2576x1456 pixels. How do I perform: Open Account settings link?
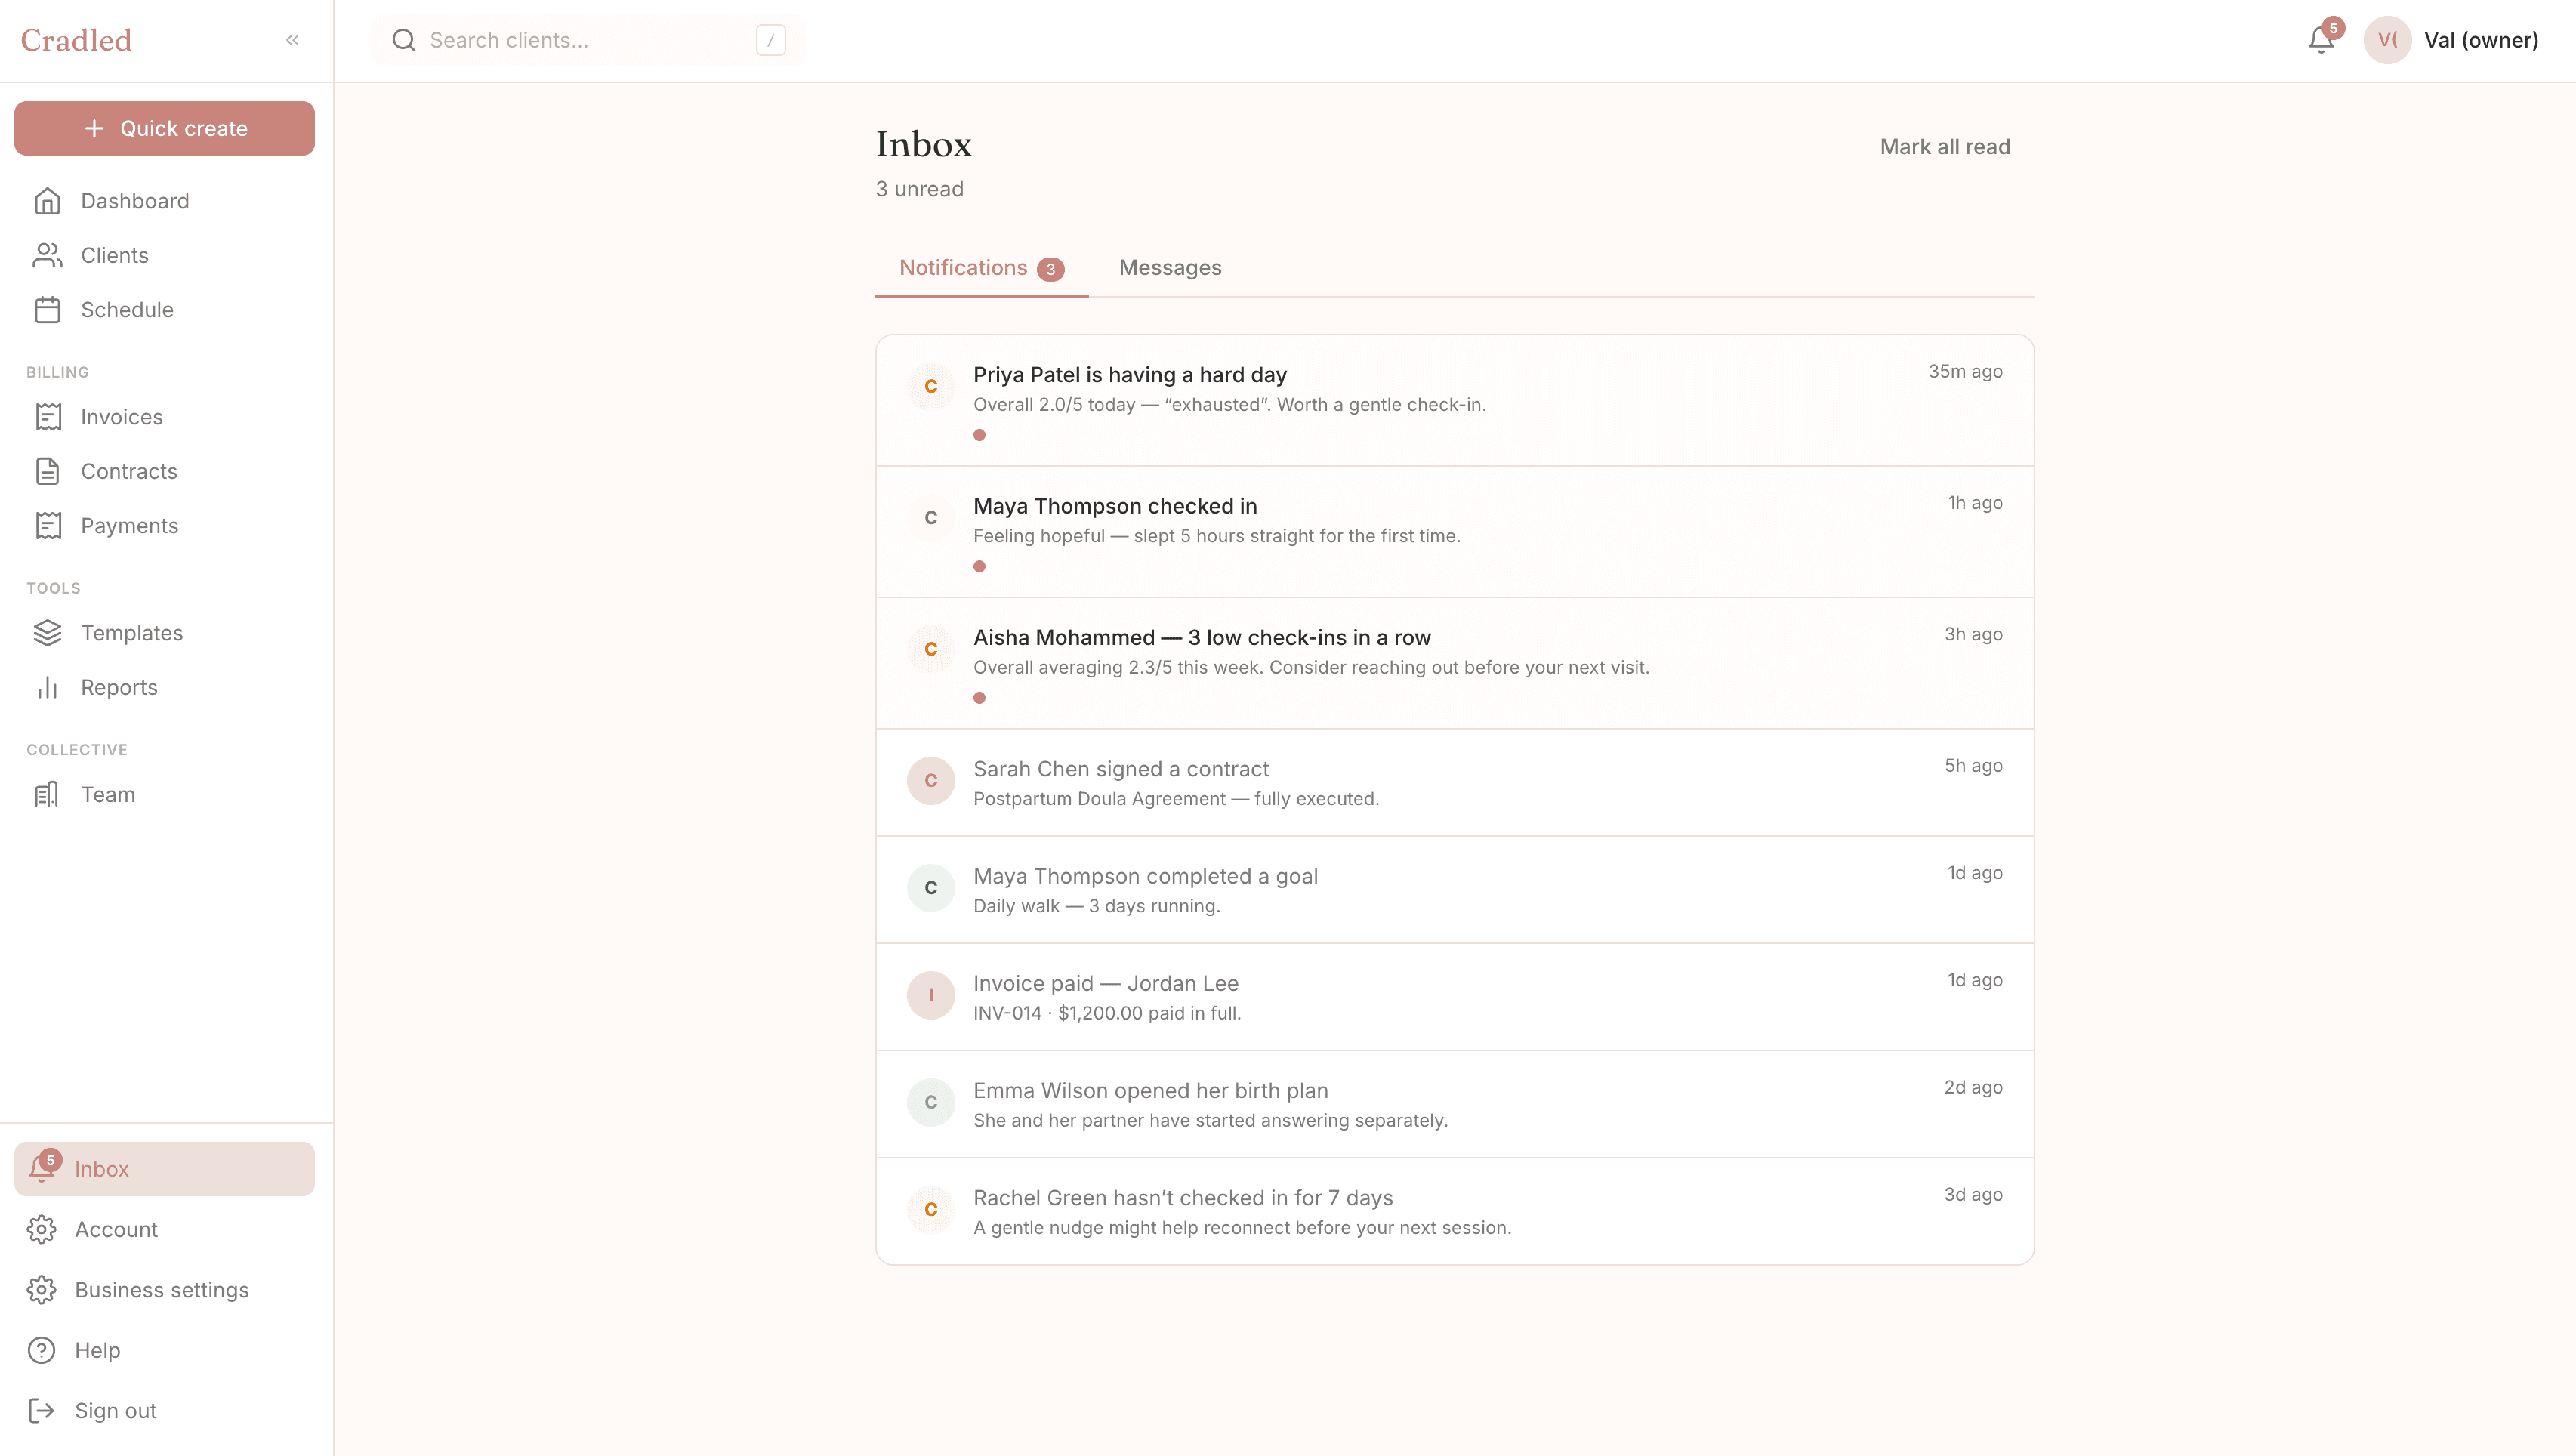(164, 1230)
